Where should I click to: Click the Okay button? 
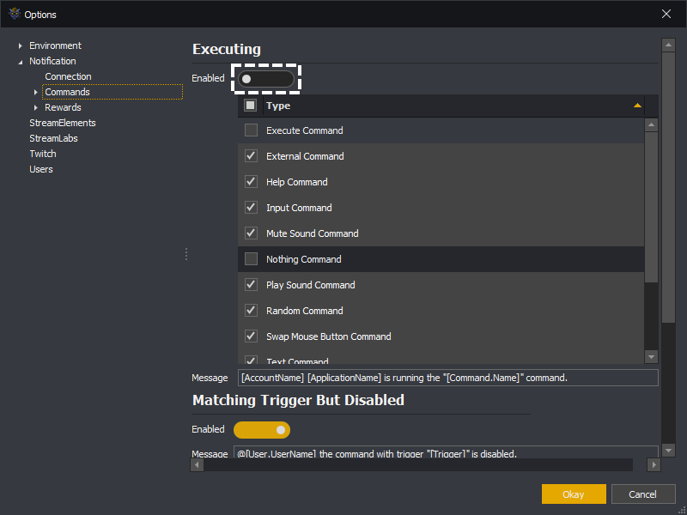(574, 494)
